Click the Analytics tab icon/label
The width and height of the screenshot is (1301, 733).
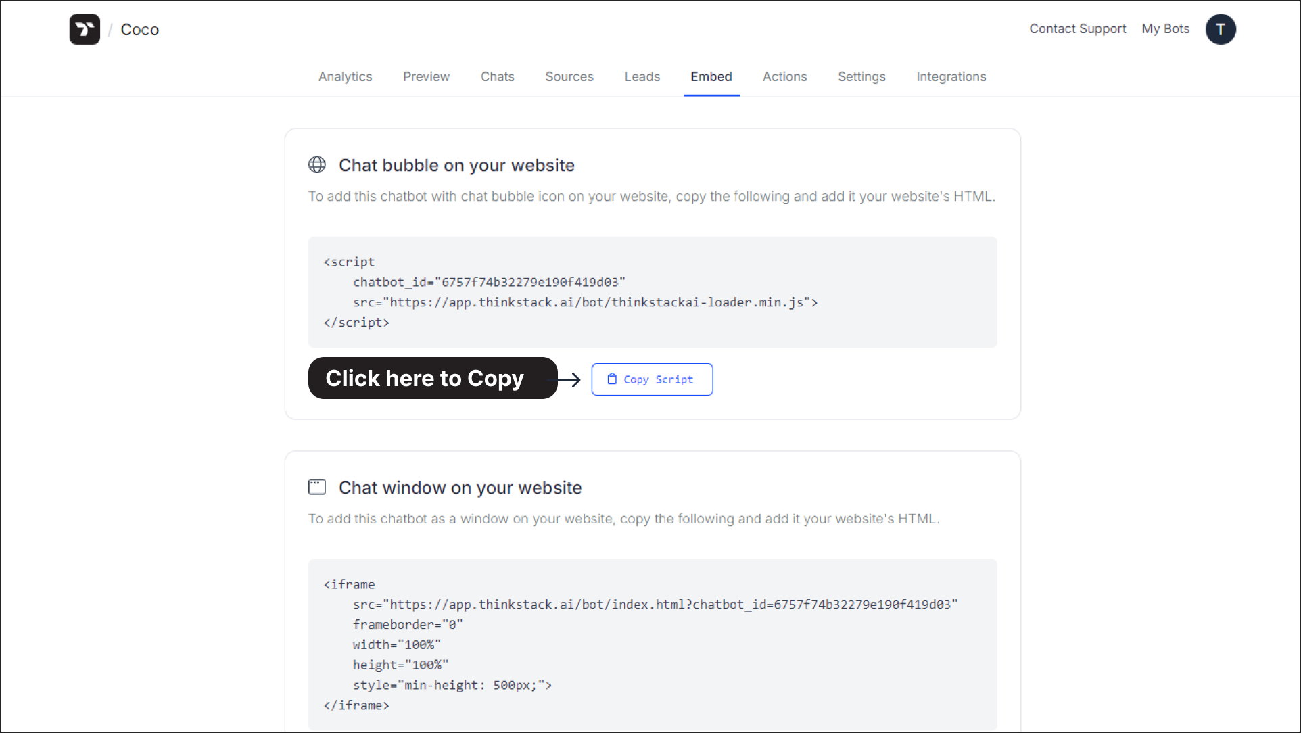tap(344, 76)
